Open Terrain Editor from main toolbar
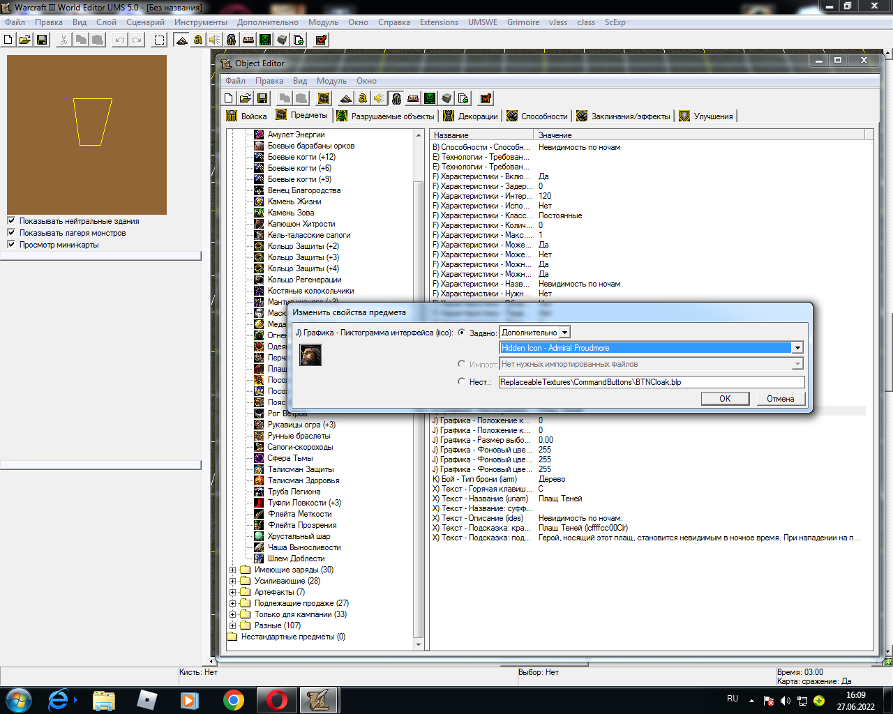This screenshot has width=893, height=714. click(181, 40)
